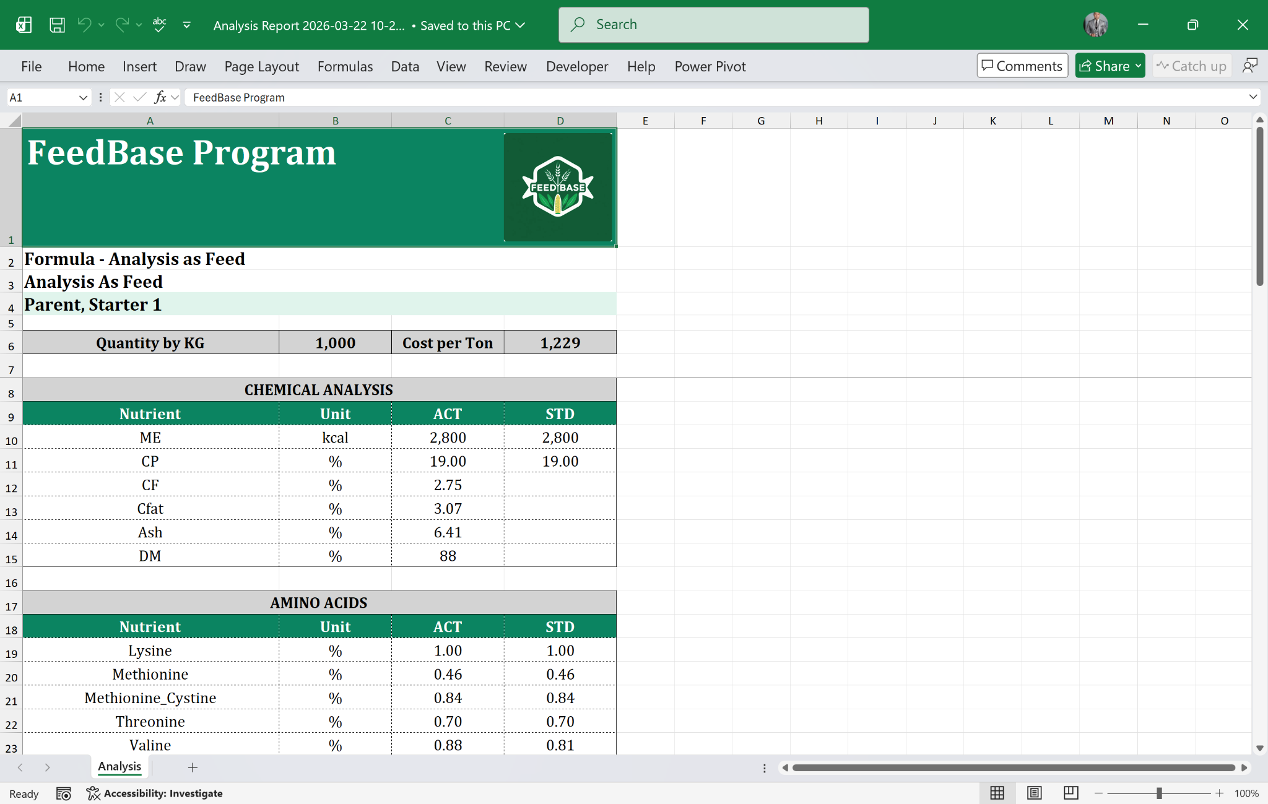Save the workbook from Quick Access Toolbar
This screenshot has width=1268, height=804.
point(57,25)
